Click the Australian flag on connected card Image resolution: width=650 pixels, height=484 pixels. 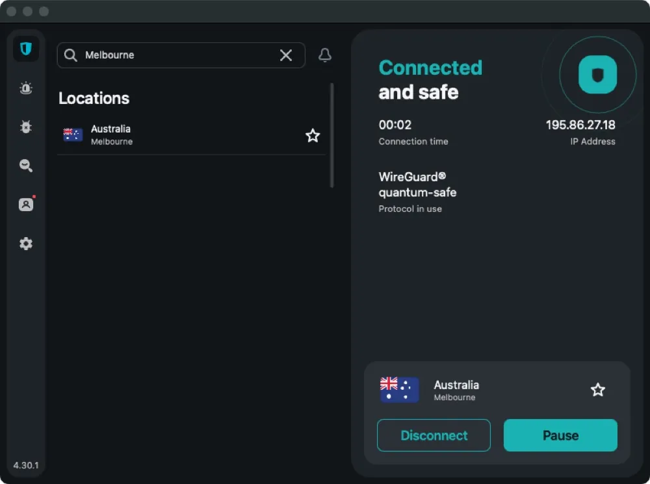pyautogui.click(x=399, y=390)
